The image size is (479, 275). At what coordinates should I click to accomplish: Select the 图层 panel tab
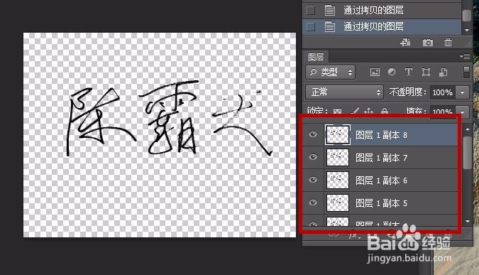[316, 57]
